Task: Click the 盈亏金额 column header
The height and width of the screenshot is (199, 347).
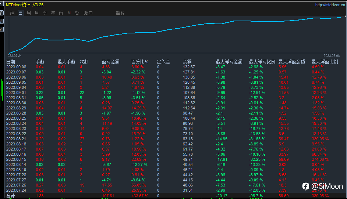Action: point(110,62)
